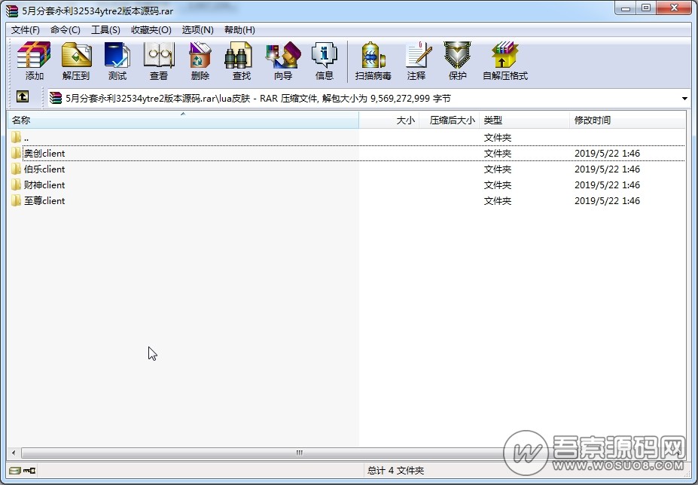Image resolution: width=698 pixels, height=485 pixels.
Task: Go up one level with arrow button
Action: pyautogui.click(x=23, y=96)
